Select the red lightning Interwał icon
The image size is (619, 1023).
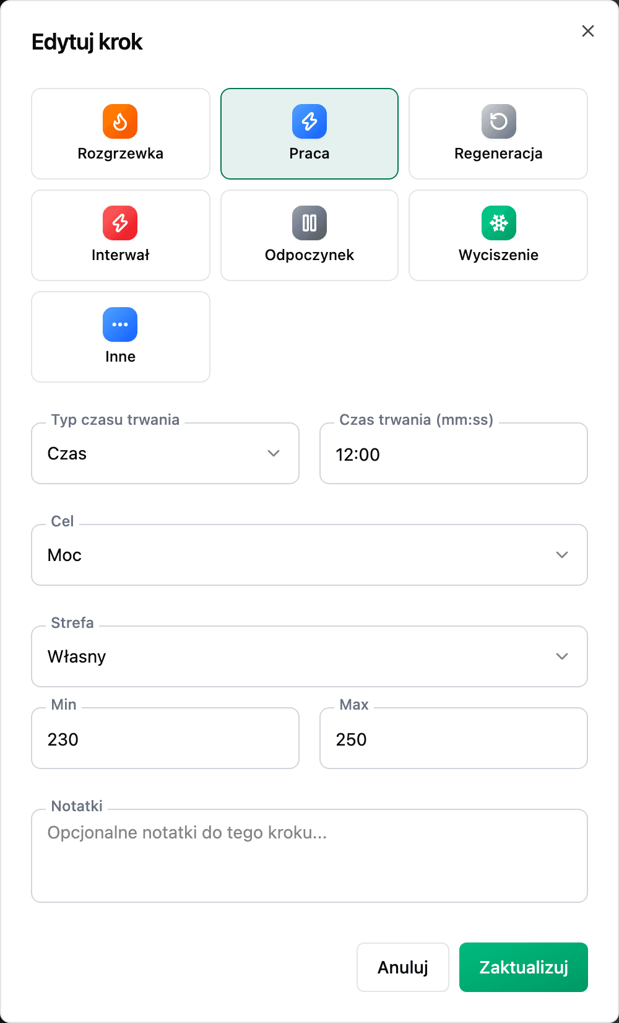tap(120, 223)
